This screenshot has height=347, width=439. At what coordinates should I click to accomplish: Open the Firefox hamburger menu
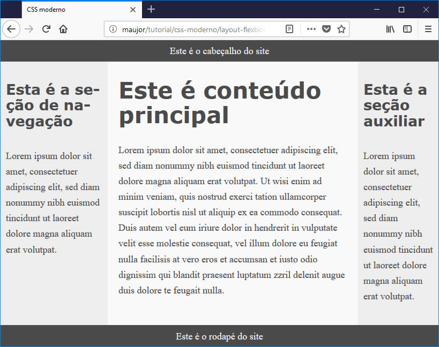428,29
